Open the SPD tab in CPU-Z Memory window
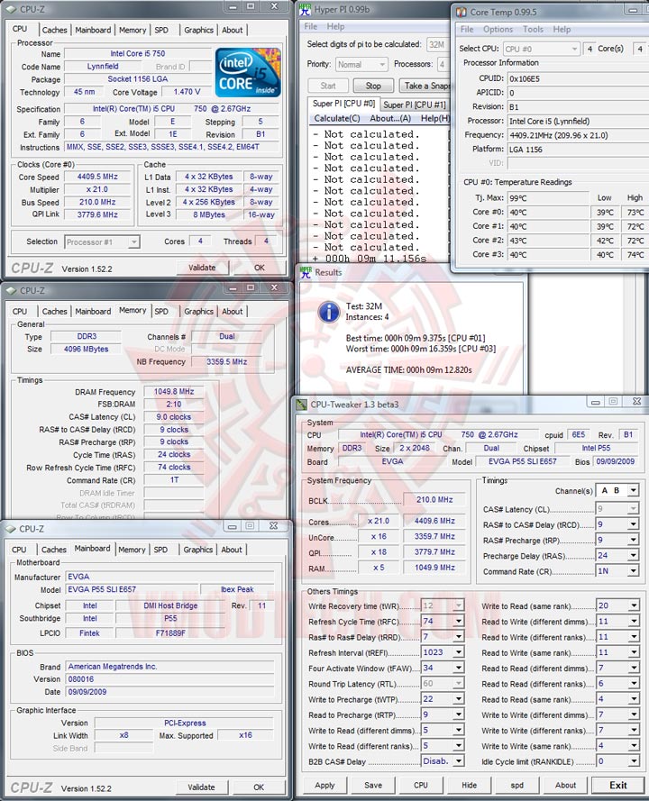 [161, 311]
